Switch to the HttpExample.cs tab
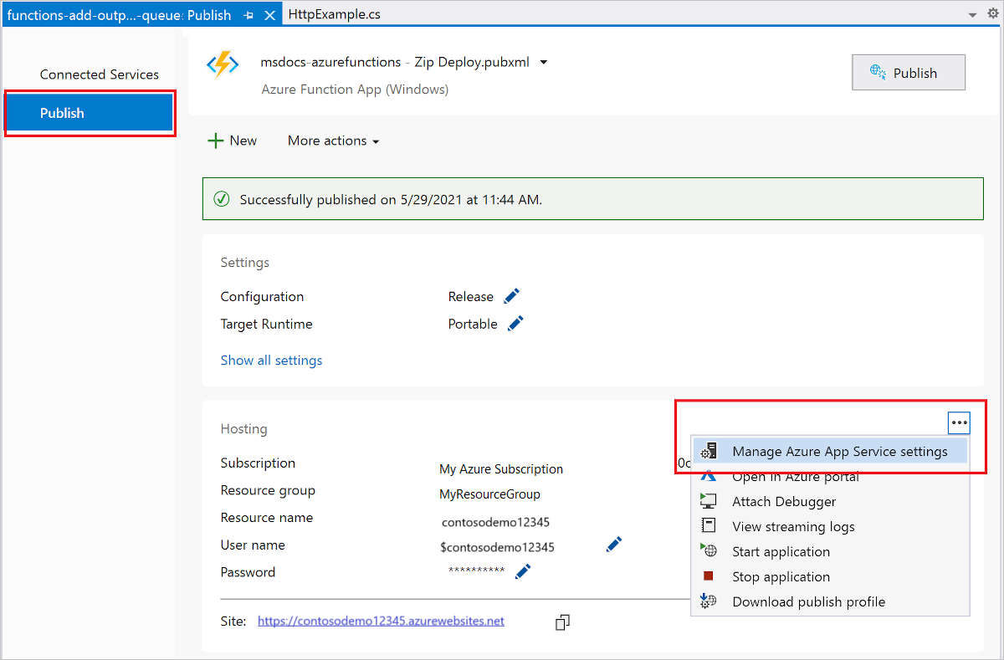This screenshot has height=660, width=1004. 334,13
